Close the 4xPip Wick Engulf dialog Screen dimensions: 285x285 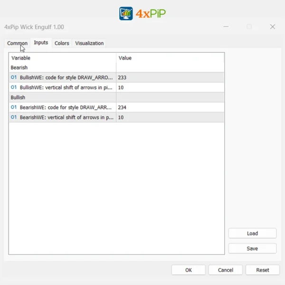(273, 27)
